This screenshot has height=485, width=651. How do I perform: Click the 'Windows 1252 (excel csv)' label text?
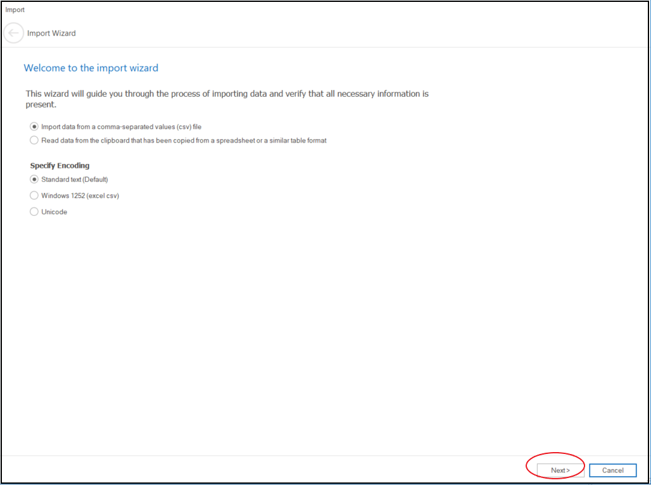pyautogui.click(x=80, y=196)
